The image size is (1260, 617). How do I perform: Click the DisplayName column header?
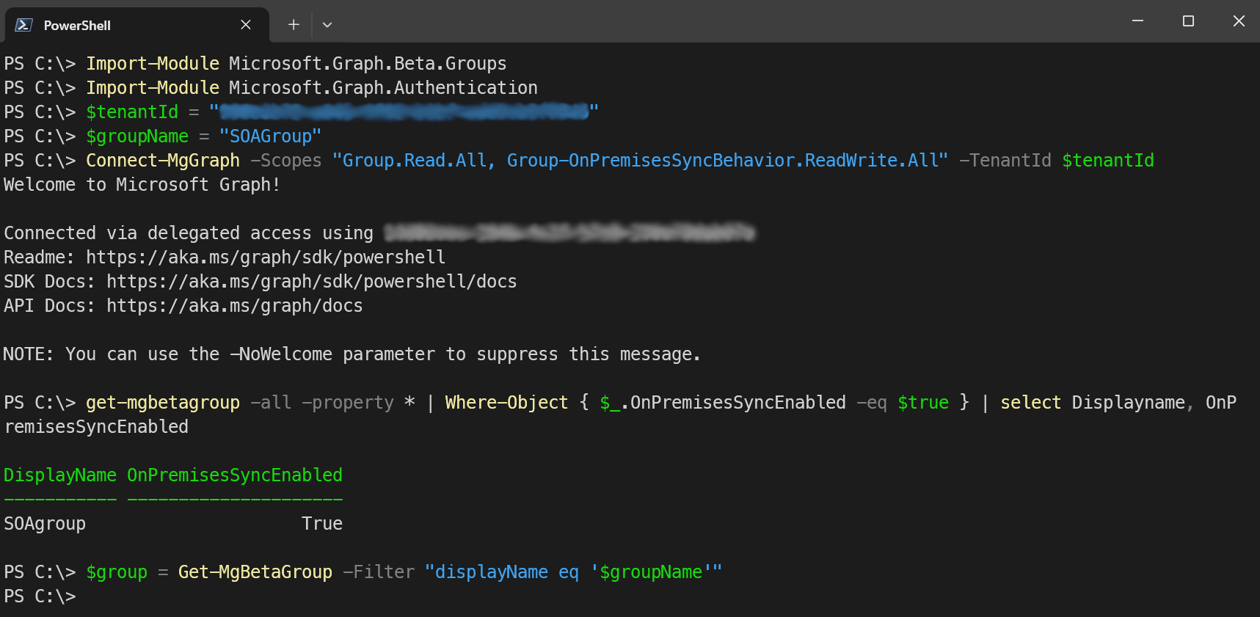[x=60, y=475]
